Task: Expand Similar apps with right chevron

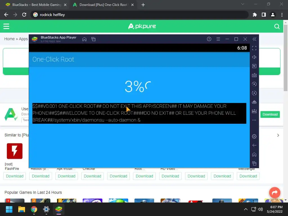Action: [278, 135]
